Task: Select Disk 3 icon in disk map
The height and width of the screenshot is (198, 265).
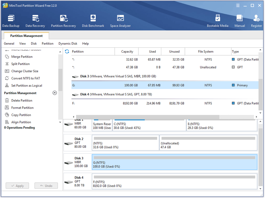Action: [x=69, y=163]
